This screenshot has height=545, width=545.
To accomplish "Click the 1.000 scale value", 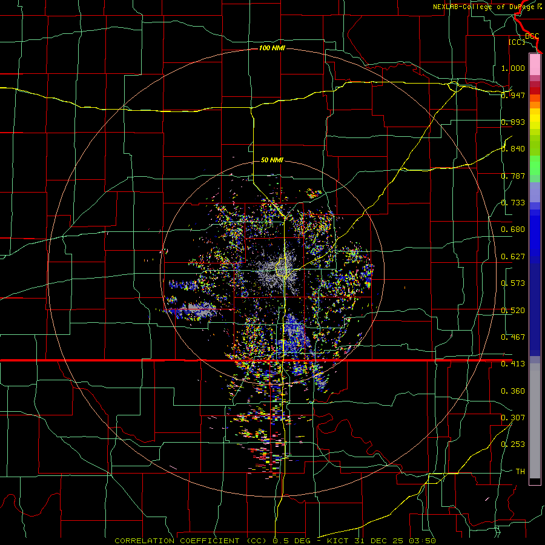I will [x=513, y=68].
